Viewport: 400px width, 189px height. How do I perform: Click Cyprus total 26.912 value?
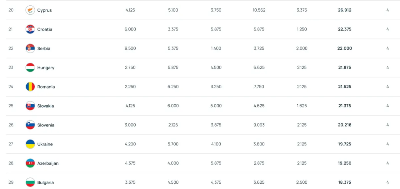pyautogui.click(x=345, y=10)
